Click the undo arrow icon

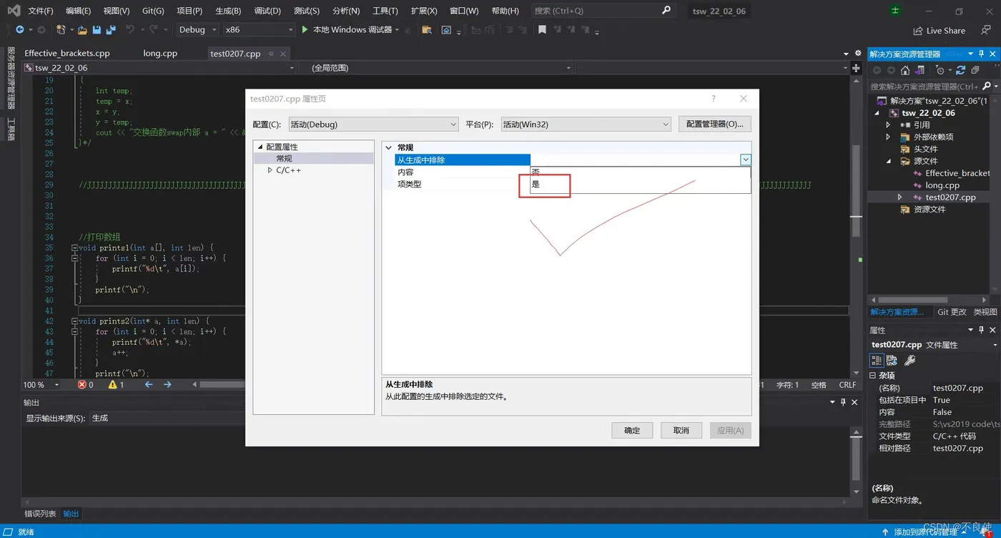[130, 30]
